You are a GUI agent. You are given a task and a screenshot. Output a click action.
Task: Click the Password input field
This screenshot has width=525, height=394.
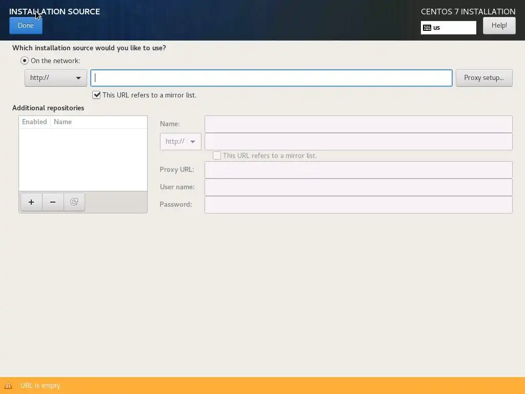pyautogui.click(x=358, y=204)
